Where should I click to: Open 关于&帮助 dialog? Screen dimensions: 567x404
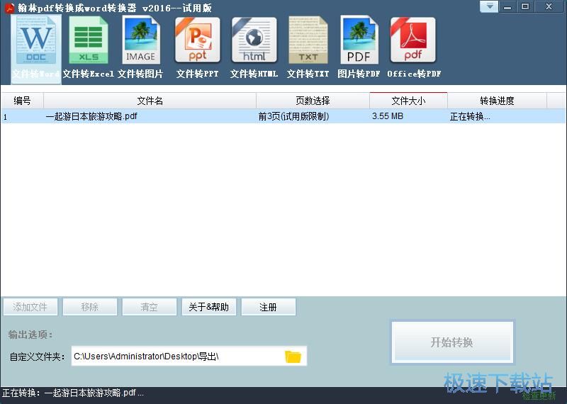click(208, 307)
